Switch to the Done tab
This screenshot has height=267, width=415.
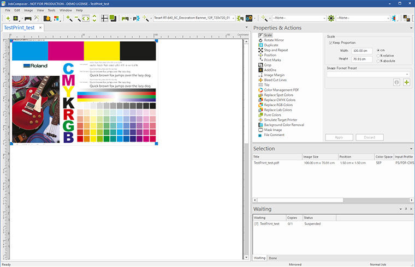tap(272, 258)
